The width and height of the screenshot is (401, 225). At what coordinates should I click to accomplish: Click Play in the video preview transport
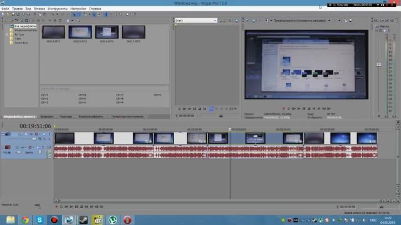[299, 109]
